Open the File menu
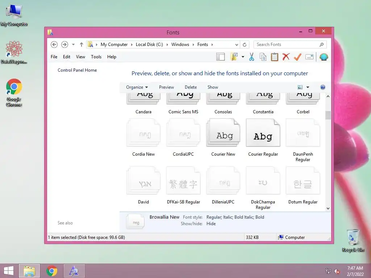Viewport: 371px width, 278px height. [x=54, y=57]
